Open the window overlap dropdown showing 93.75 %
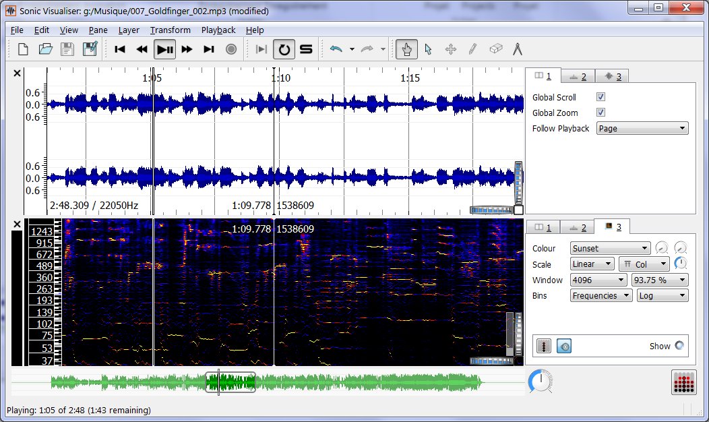 tap(660, 280)
